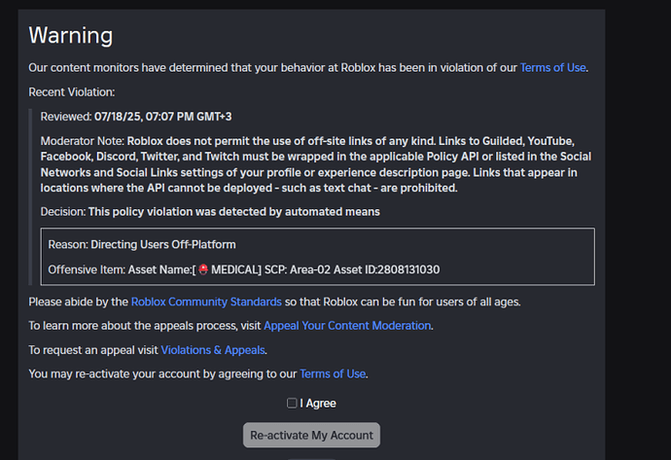
Task: Tick the "I Agree" checkbox
Action: 292,403
